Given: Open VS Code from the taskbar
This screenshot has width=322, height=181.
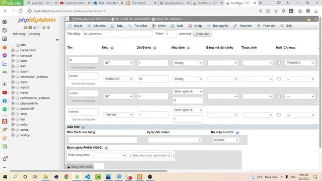Looking at the screenshot, I should [88, 176].
